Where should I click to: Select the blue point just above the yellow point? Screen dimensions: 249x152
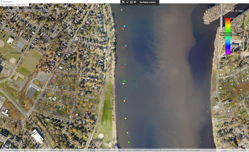pos(126,98)
